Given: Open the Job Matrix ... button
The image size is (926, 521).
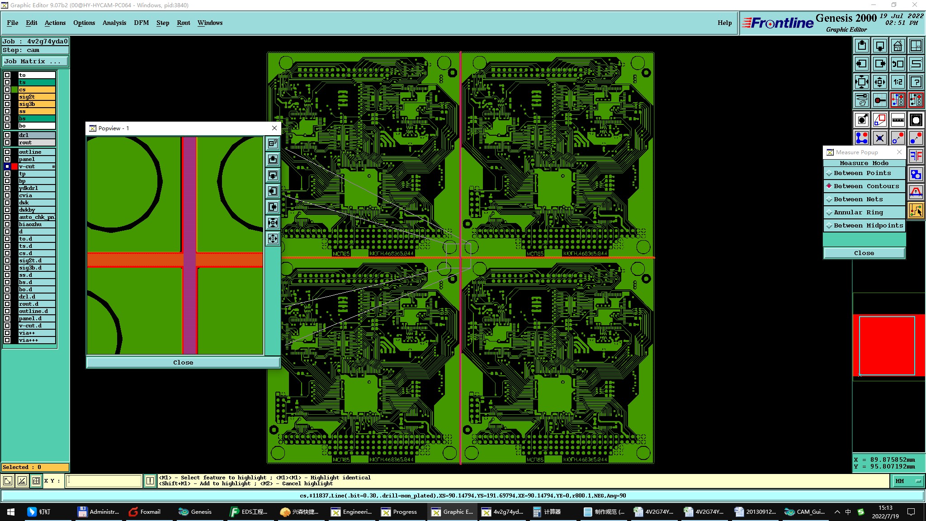Looking at the screenshot, I should [35, 62].
